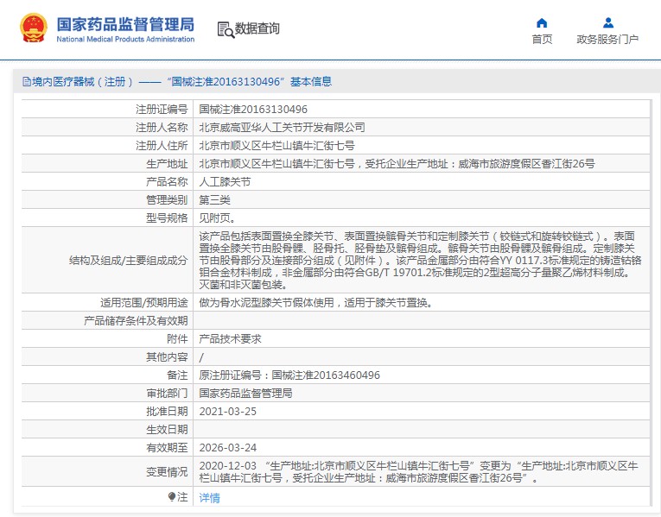Select 原注册证编号：国械注准20163460496 remark
The height and width of the screenshot is (517, 661).
(289, 375)
